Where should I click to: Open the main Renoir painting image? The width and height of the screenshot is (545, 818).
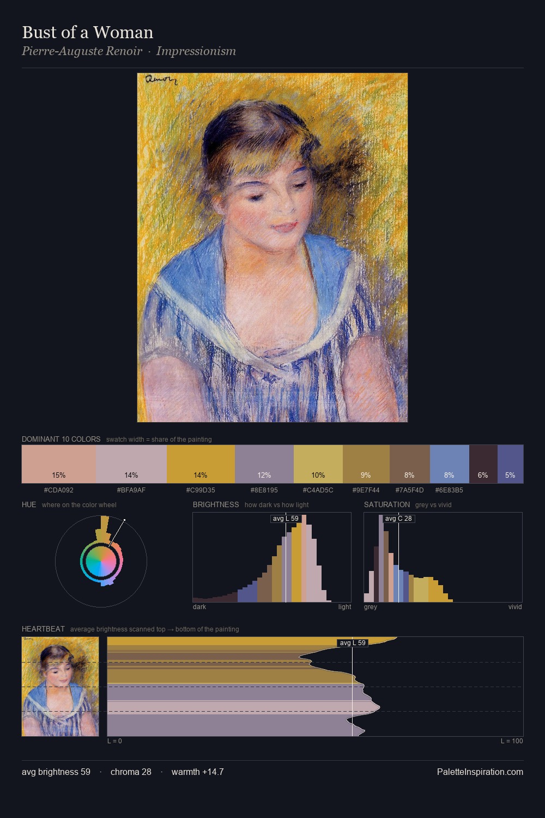(x=272, y=248)
